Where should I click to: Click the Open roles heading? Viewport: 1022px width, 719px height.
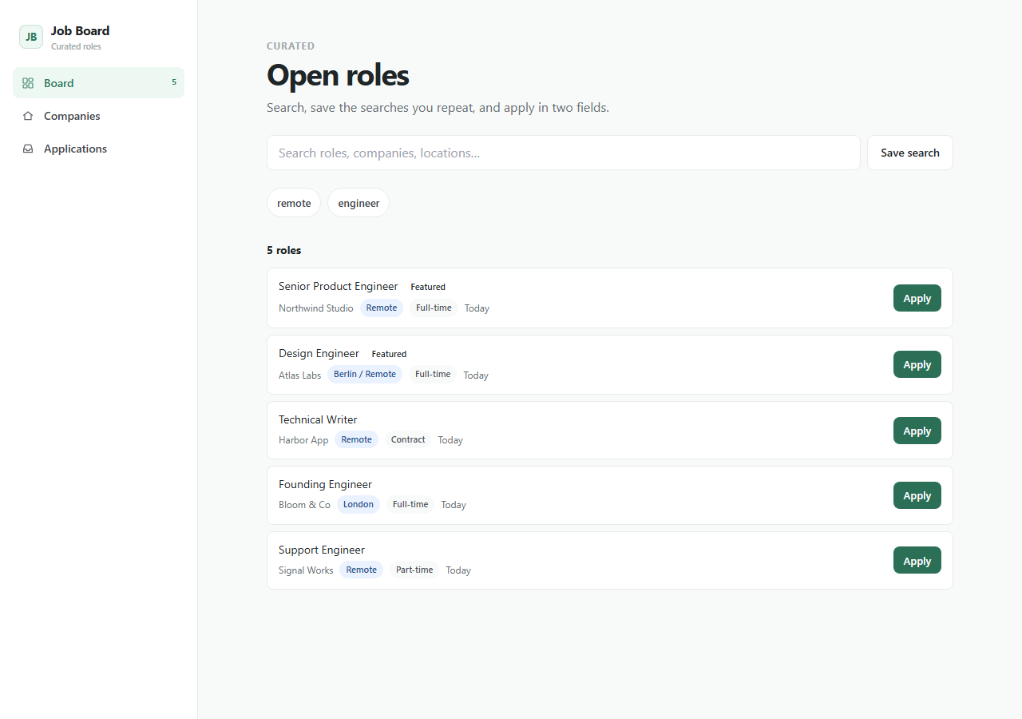pos(338,75)
